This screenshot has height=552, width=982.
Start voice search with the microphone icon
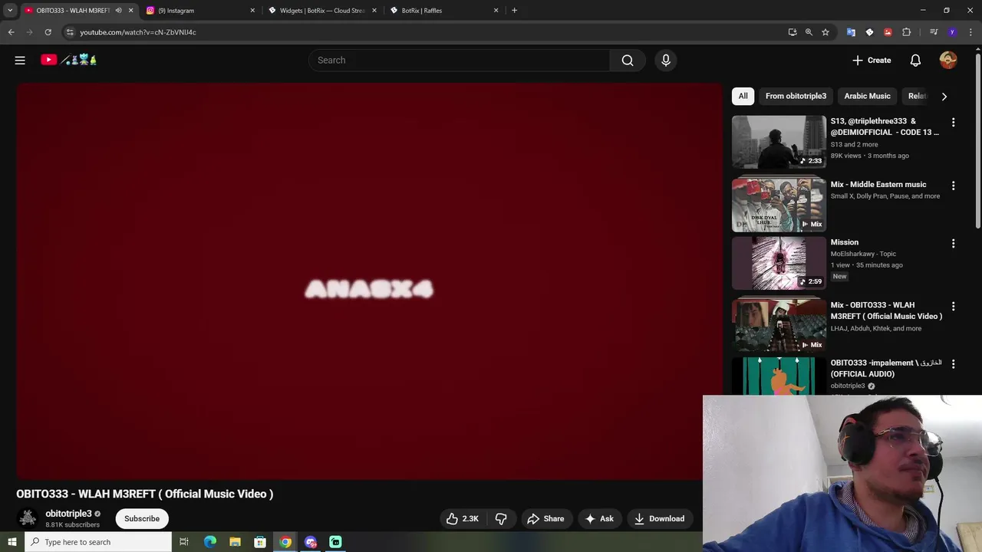[666, 60]
